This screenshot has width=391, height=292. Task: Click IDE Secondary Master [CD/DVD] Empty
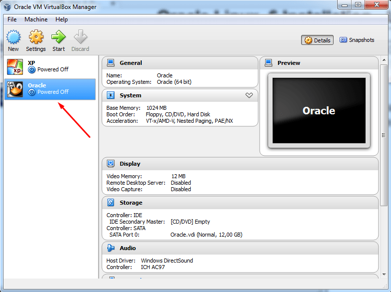click(190, 222)
